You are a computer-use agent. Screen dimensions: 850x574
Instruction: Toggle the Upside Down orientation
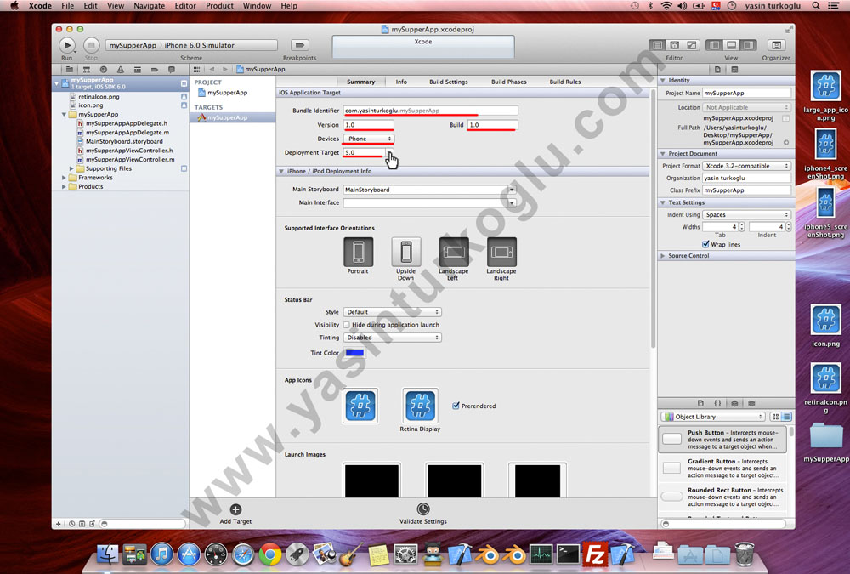point(406,252)
